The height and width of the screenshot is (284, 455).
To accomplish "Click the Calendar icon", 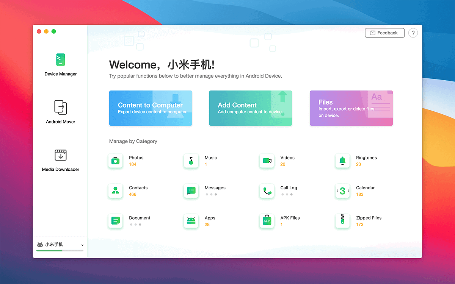I will pos(342,191).
